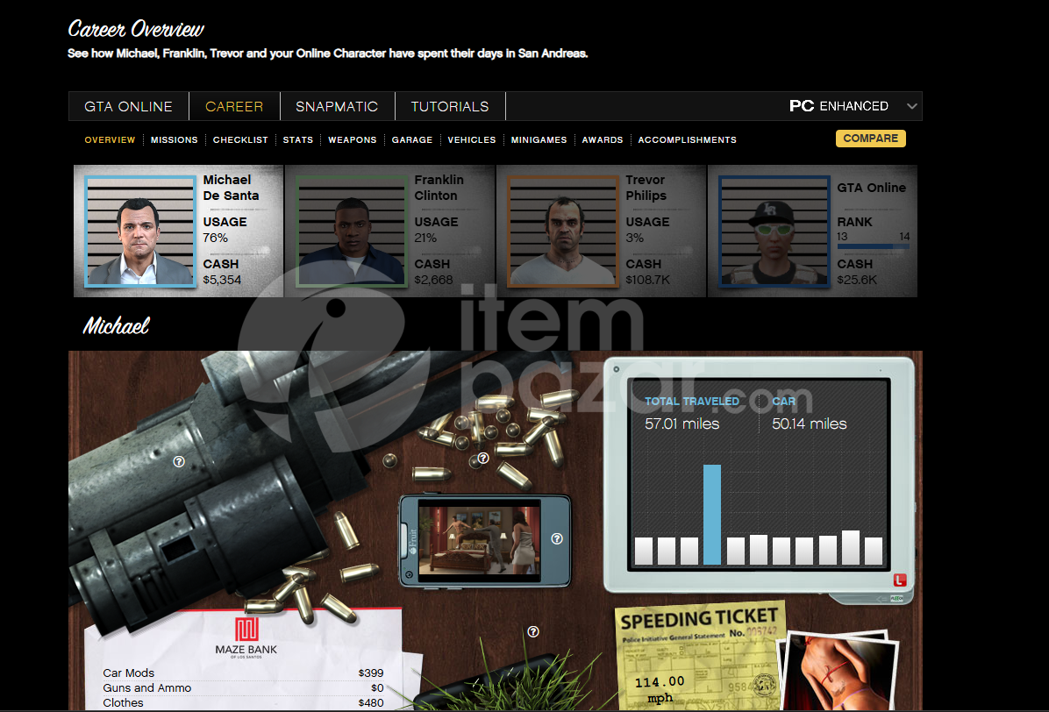Click the red L icon on the monitor
Image resolution: width=1049 pixels, height=712 pixels.
[900, 580]
